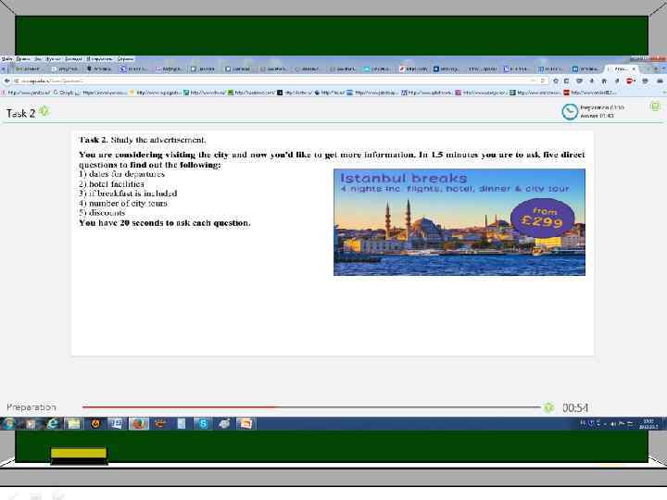
Task: Click the browser back arrow button
Action: 6,81
